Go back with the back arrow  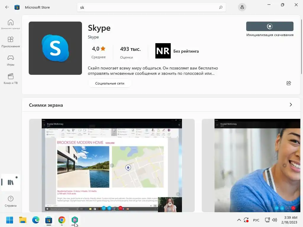(7, 7)
